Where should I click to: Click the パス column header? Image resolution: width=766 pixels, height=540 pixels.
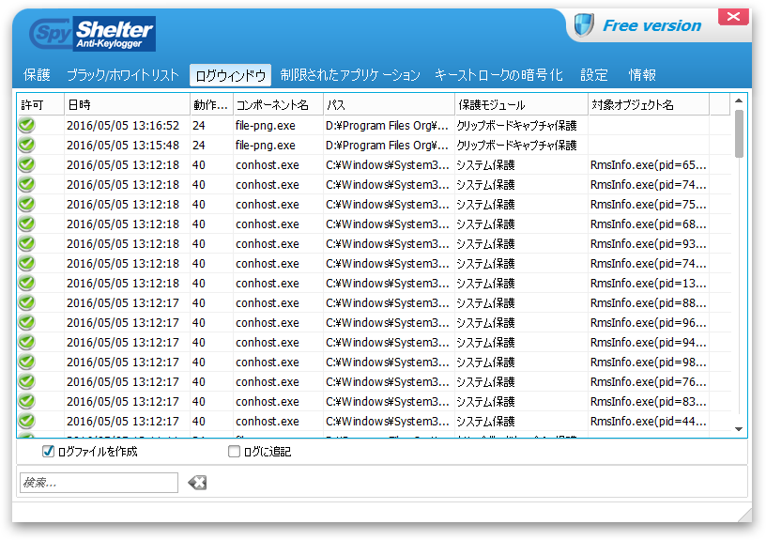click(389, 104)
